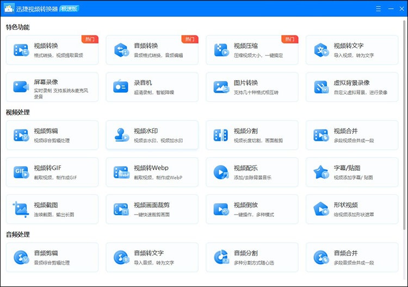
Task: Click the 音频转换 audio convert icon
Action: [x=121, y=50]
